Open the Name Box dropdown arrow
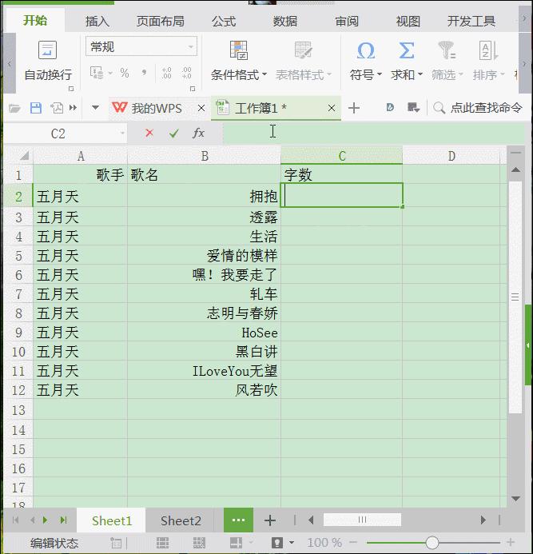 (x=122, y=134)
